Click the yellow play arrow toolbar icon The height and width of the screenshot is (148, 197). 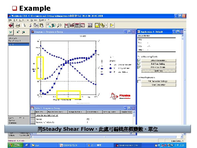click(x=112, y=25)
